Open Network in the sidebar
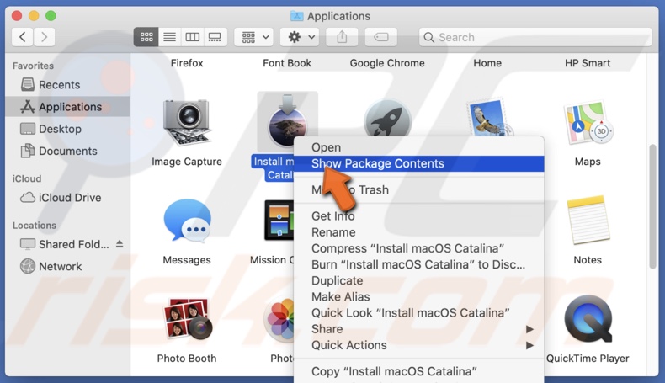The image size is (665, 383). (x=67, y=266)
